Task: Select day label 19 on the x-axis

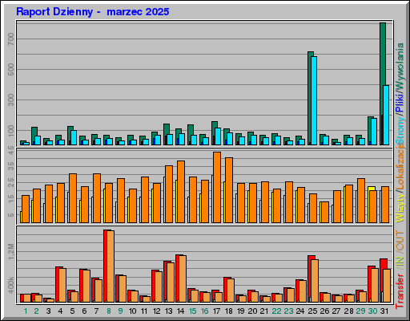Action: coord(241,311)
